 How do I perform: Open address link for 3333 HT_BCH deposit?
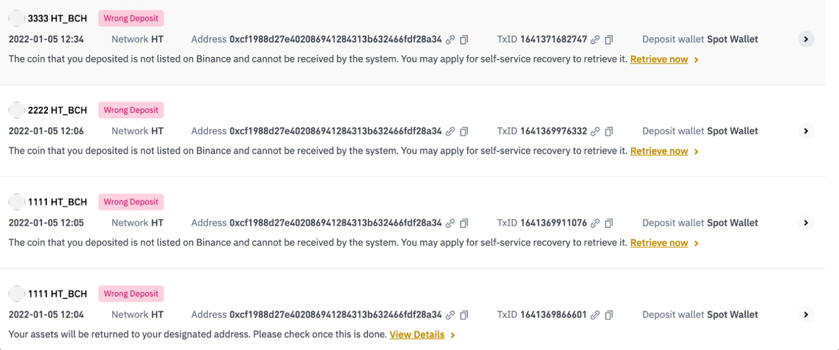pos(450,40)
